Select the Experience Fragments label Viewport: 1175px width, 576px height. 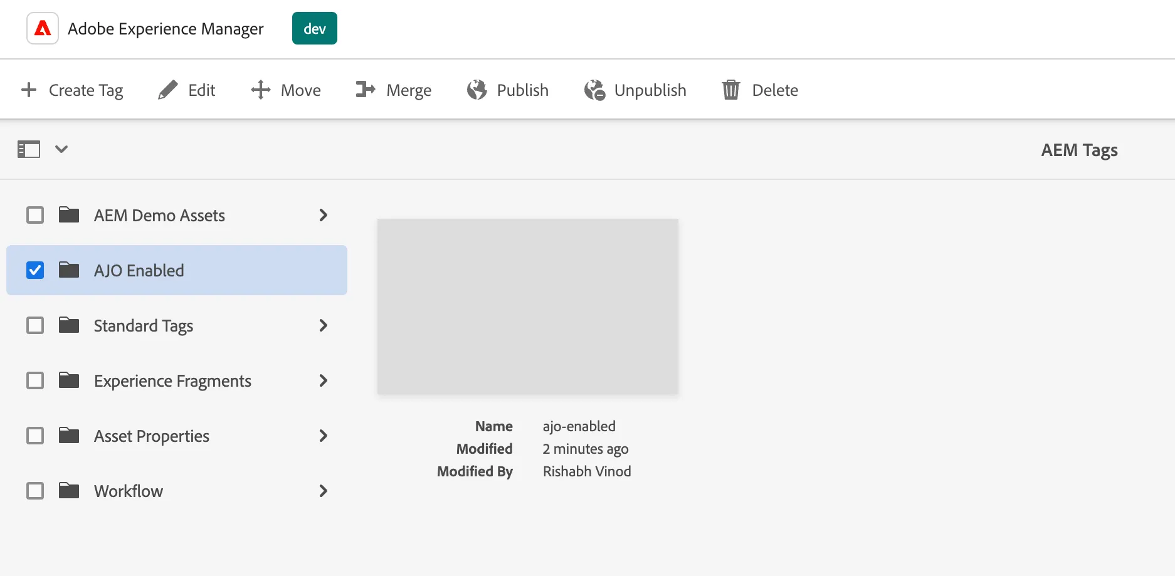pos(172,381)
